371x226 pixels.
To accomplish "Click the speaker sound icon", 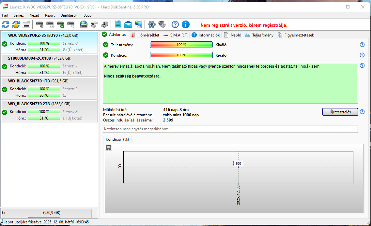I will point(162,24).
